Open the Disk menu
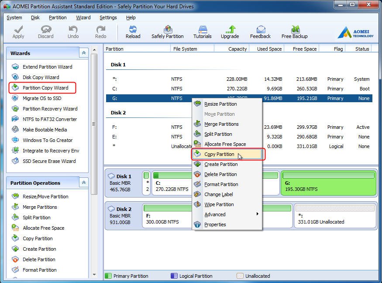This screenshot has height=283, width=382. [x=35, y=17]
